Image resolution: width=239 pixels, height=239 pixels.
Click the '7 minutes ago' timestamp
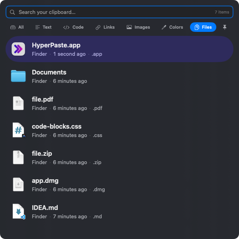pos(70,216)
